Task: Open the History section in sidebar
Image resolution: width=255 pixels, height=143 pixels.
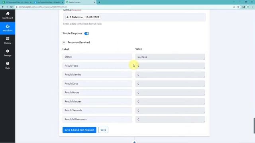Action: (8, 41)
